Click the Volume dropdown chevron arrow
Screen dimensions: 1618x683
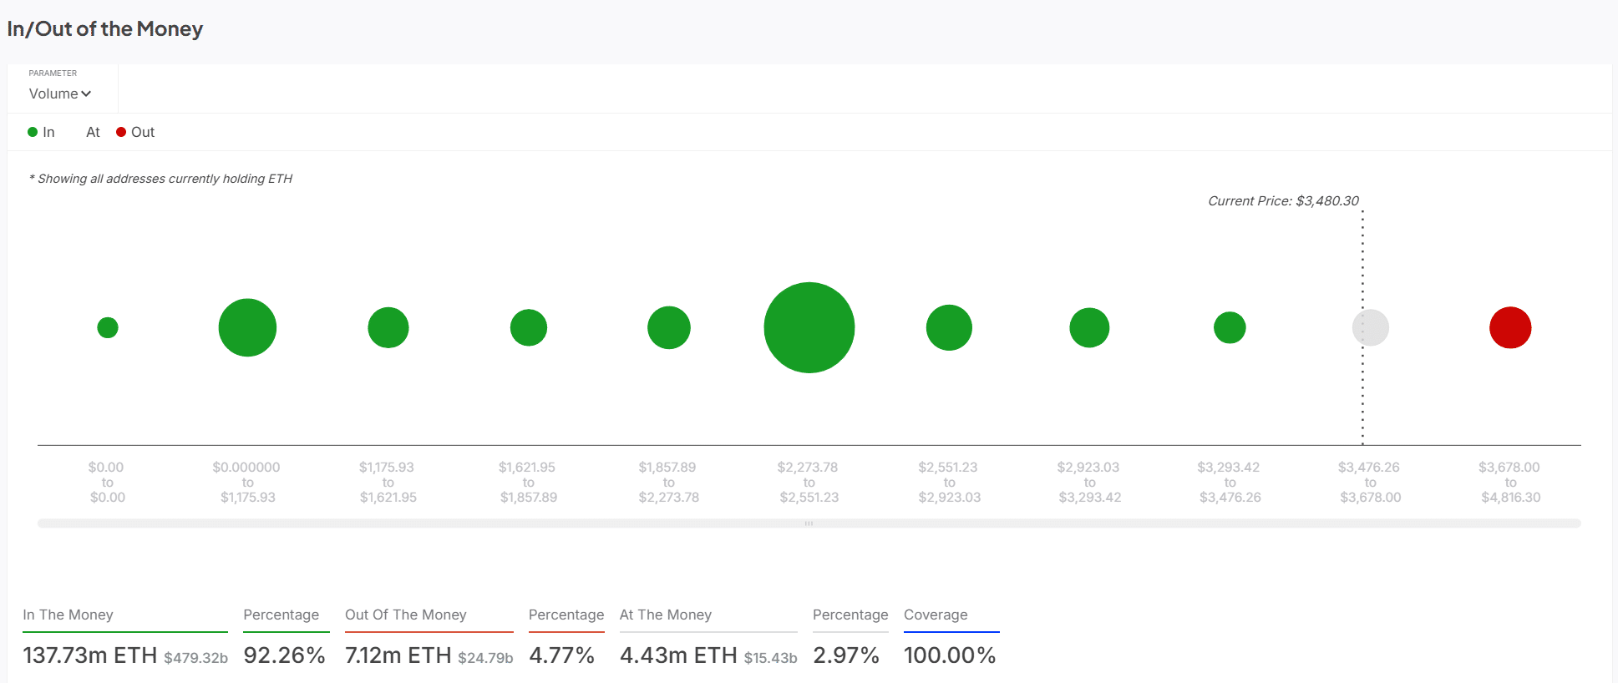point(86,94)
